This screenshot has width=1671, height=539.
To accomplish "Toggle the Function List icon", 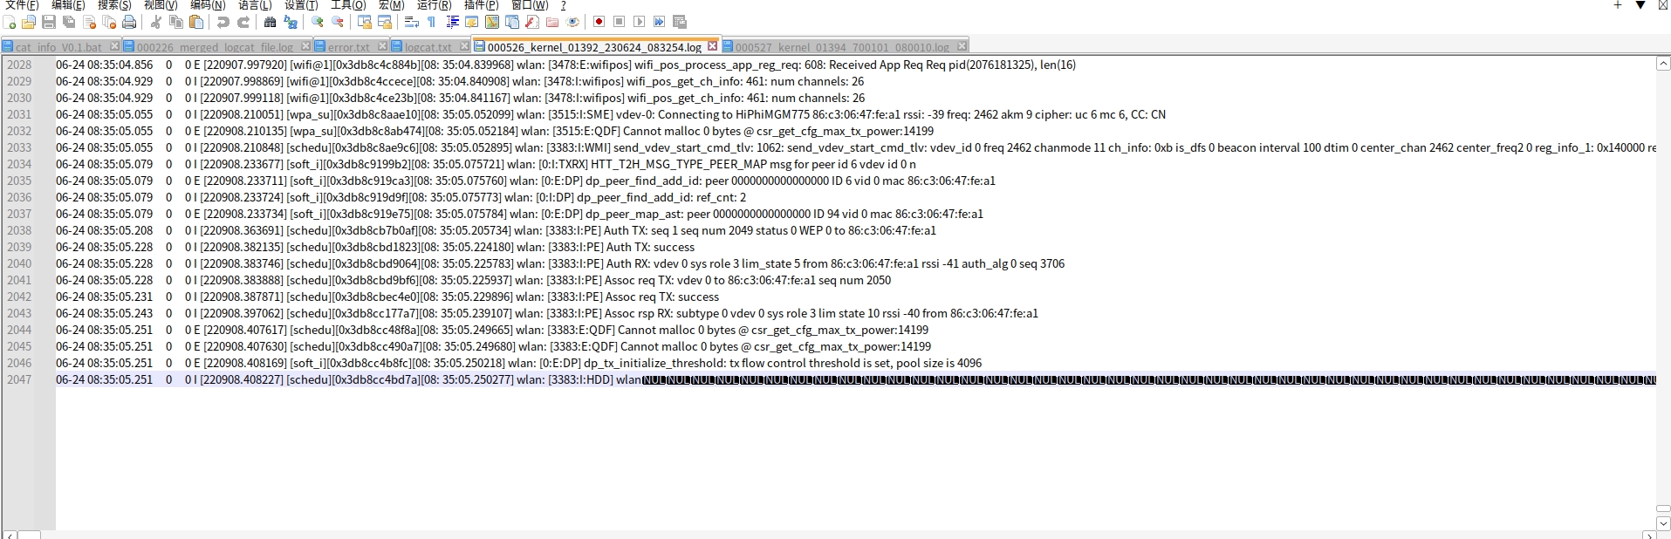I will pyautogui.click(x=532, y=22).
